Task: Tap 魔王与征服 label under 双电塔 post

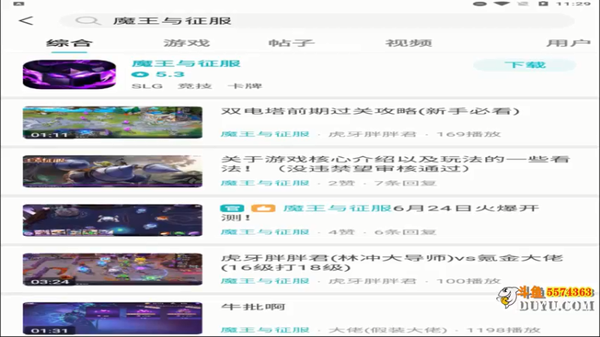Action: pyautogui.click(x=265, y=134)
